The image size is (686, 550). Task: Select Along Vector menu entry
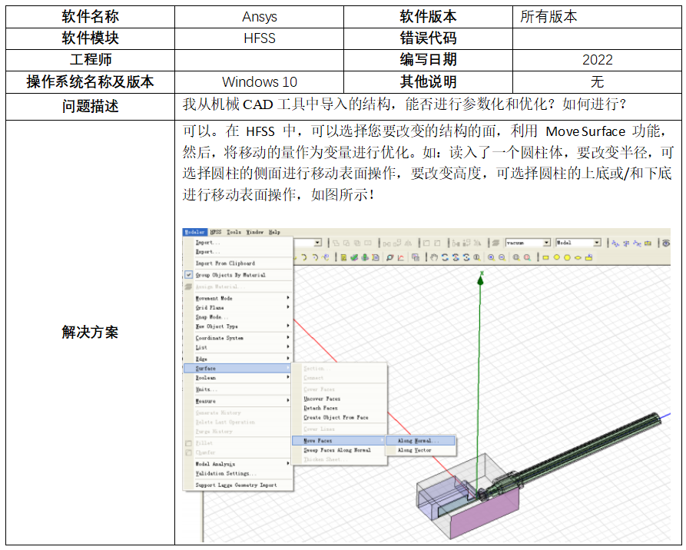[x=415, y=450]
